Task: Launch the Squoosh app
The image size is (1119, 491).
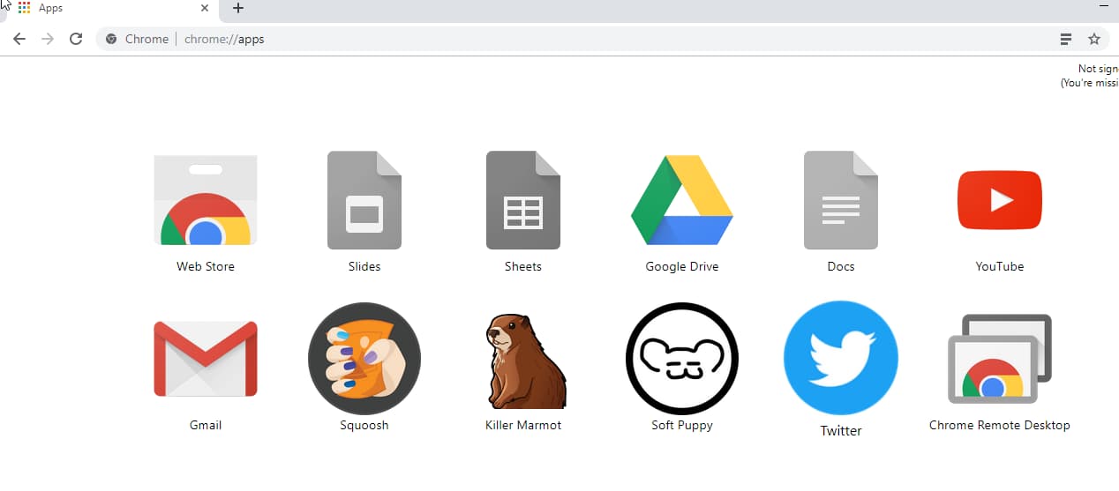Action: [364, 359]
